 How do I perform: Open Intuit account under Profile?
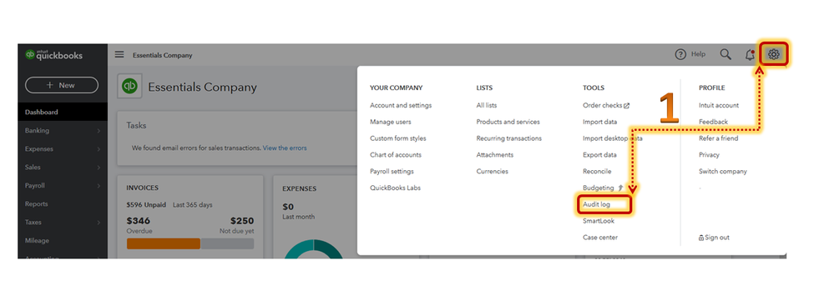(x=719, y=105)
